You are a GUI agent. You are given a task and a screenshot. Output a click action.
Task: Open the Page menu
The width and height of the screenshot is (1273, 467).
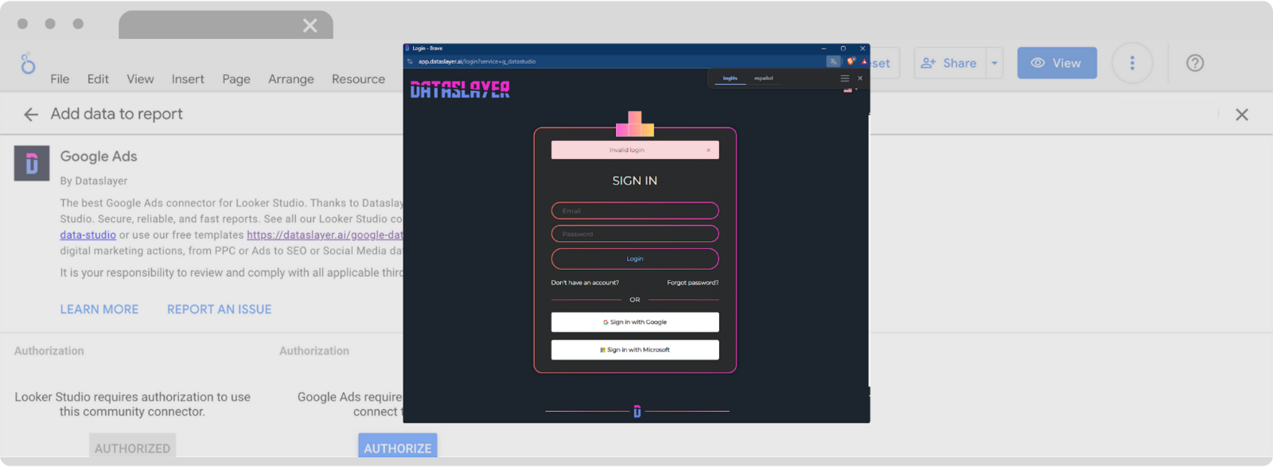pyautogui.click(x=236, y=79)
